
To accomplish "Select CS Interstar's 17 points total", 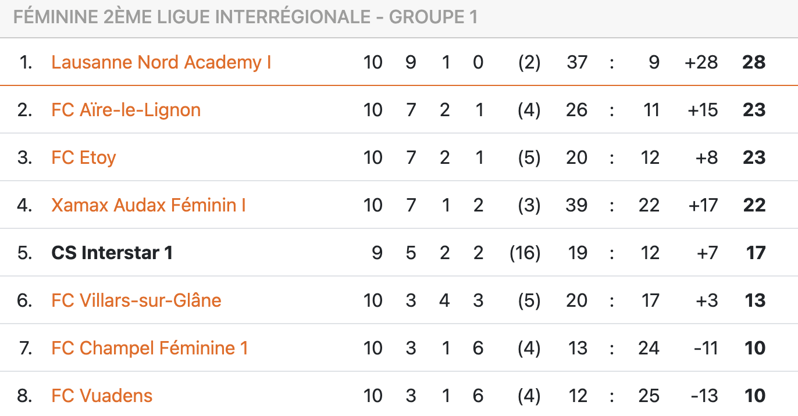I will (x=756, y=253).
